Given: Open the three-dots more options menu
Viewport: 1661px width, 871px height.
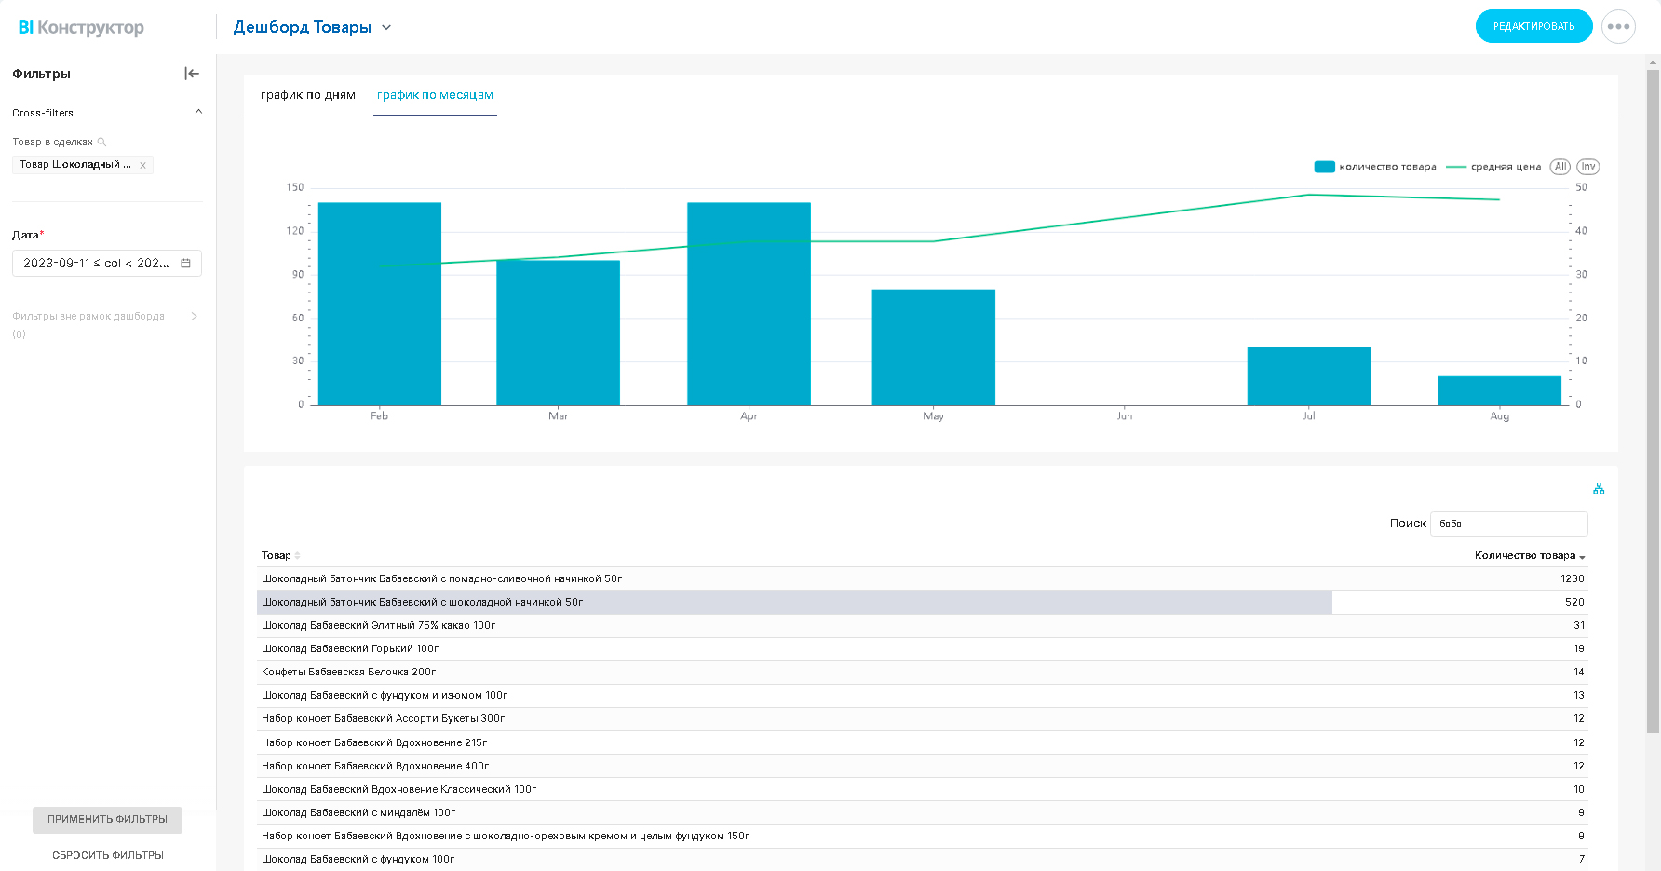Looking at the screenshot, I should click(1618, 26).
